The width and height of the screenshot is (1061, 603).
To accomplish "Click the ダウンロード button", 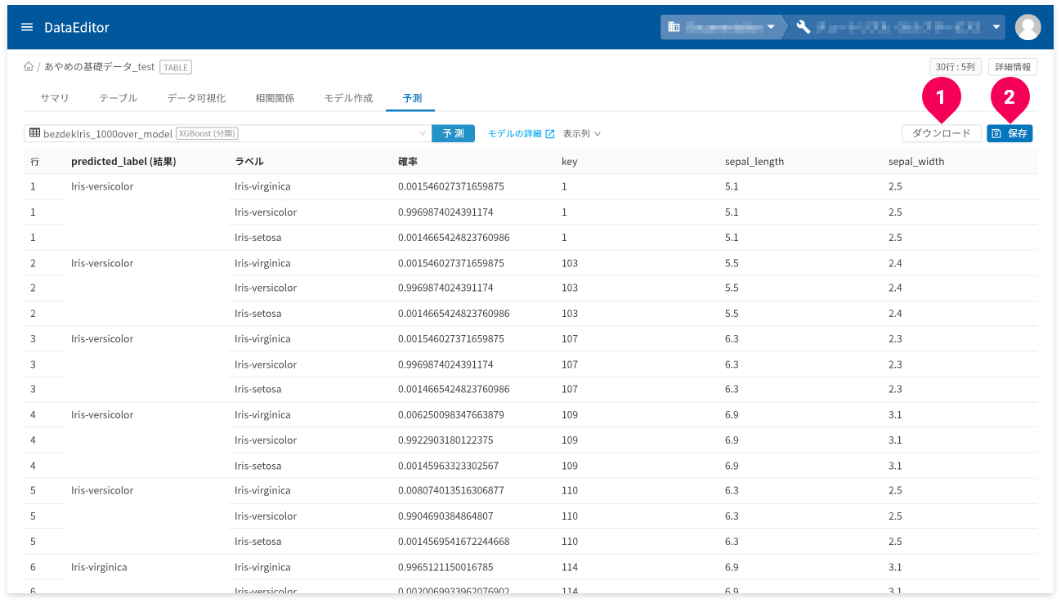I will coord(941,133).
